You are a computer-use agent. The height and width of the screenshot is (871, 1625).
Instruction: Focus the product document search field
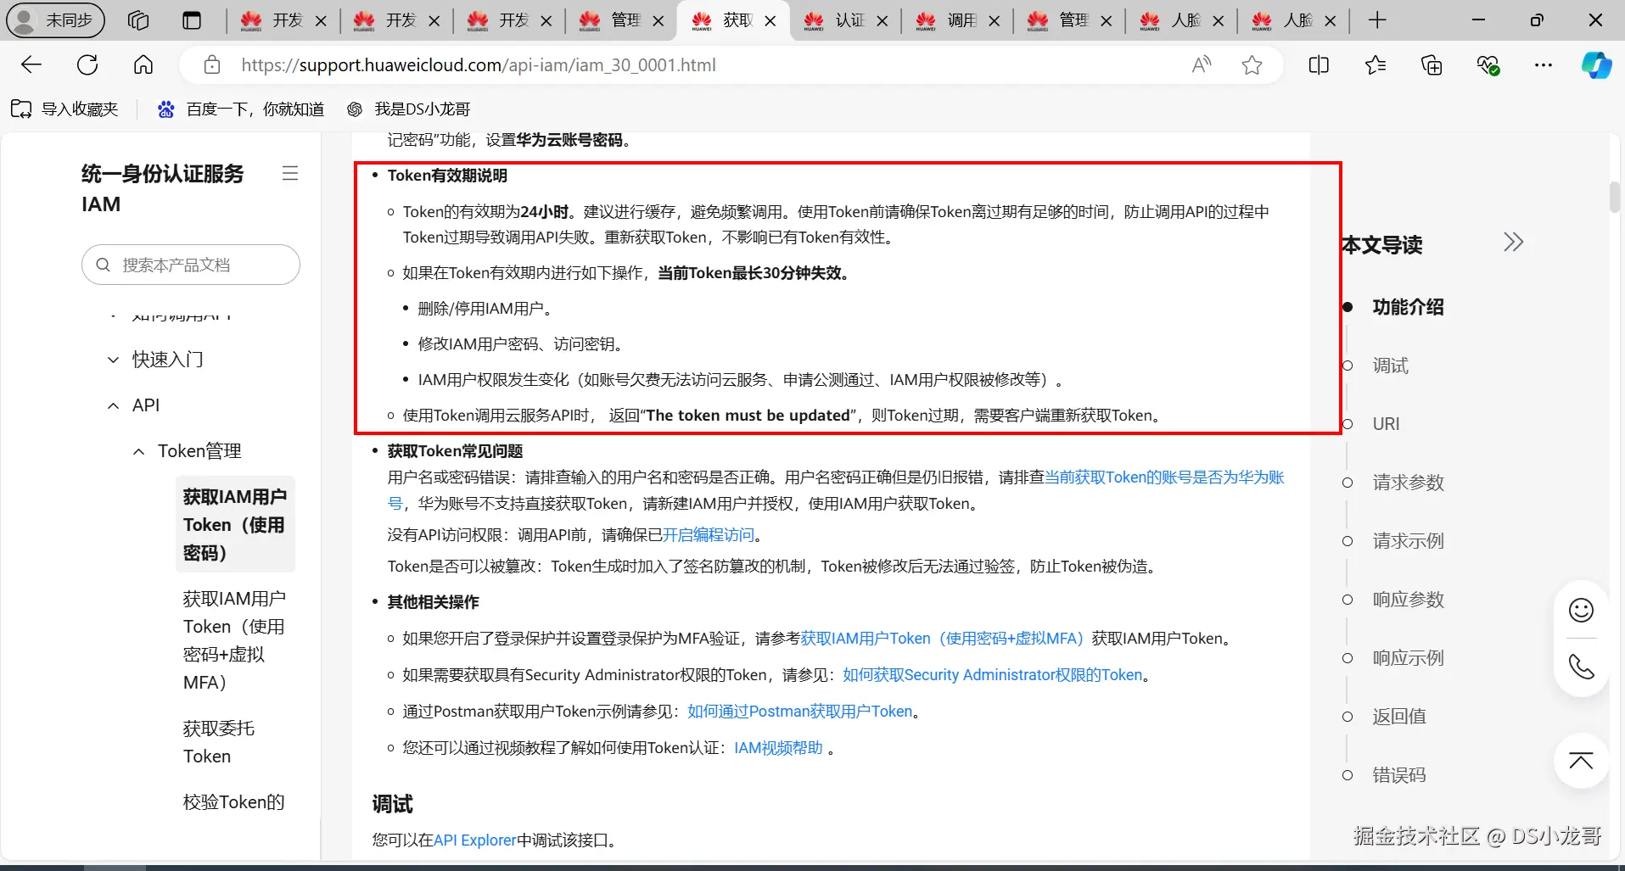191,265
